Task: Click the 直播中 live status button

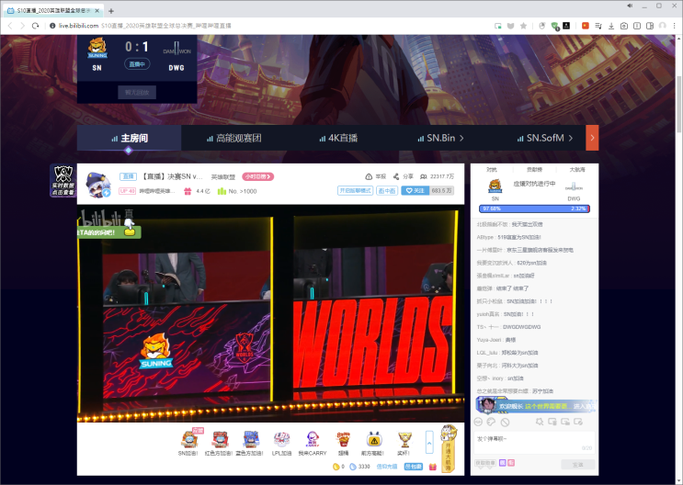Action: (x=137, y=64)
